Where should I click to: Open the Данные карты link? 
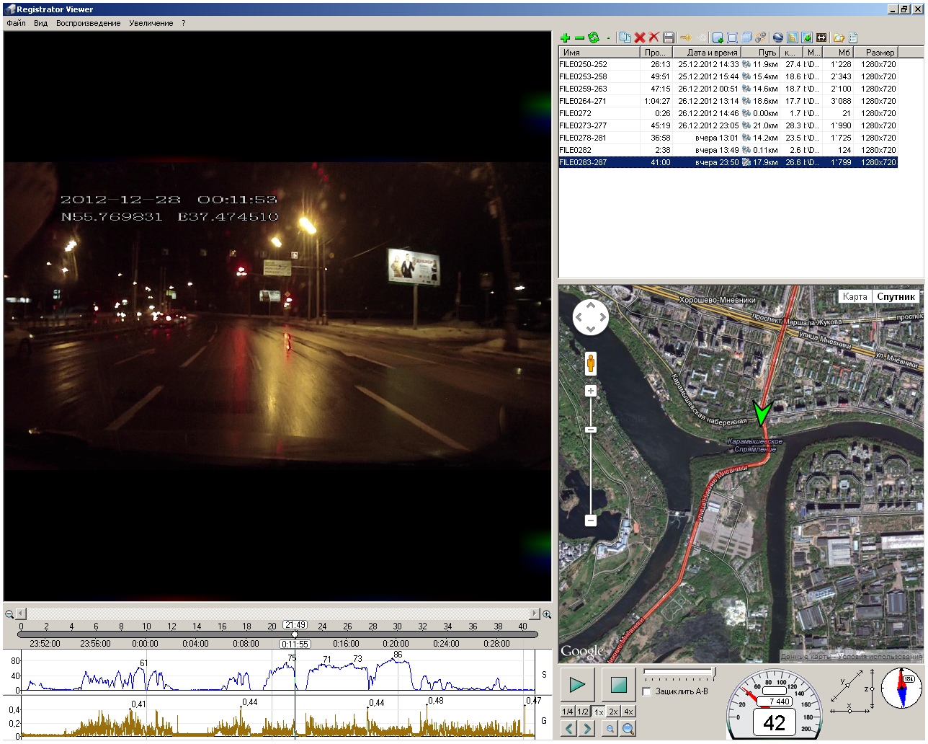tap(806, 656)
